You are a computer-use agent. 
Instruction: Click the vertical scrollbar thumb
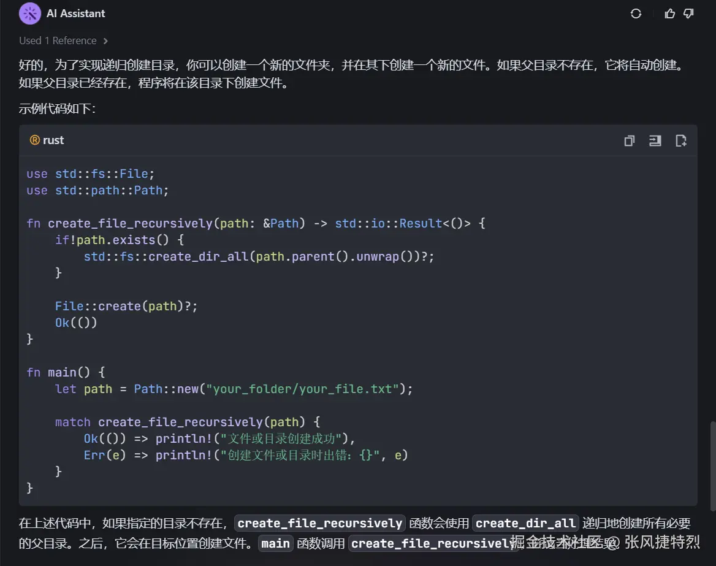pos(713,467)
